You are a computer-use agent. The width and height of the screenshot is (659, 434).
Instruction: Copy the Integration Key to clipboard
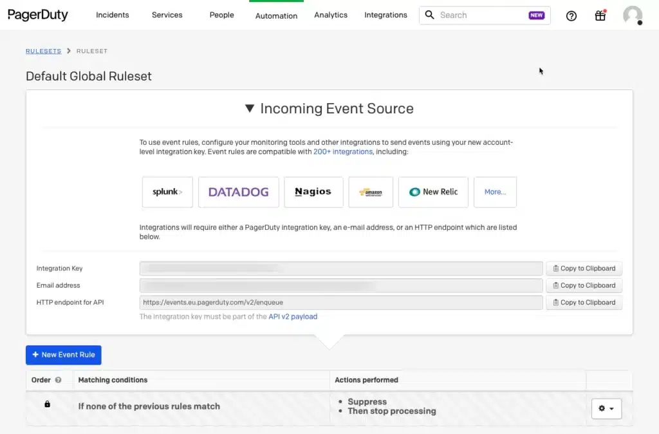584,269
